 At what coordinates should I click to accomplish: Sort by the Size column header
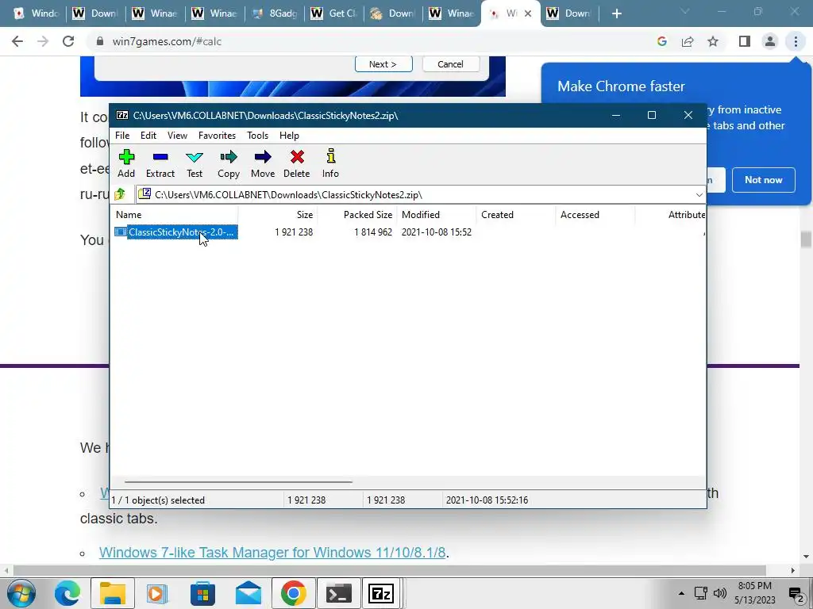click(x=278, y=215)
